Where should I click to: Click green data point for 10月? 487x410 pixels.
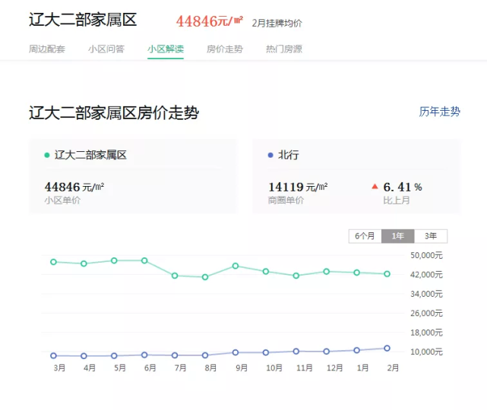click(266, 272)
